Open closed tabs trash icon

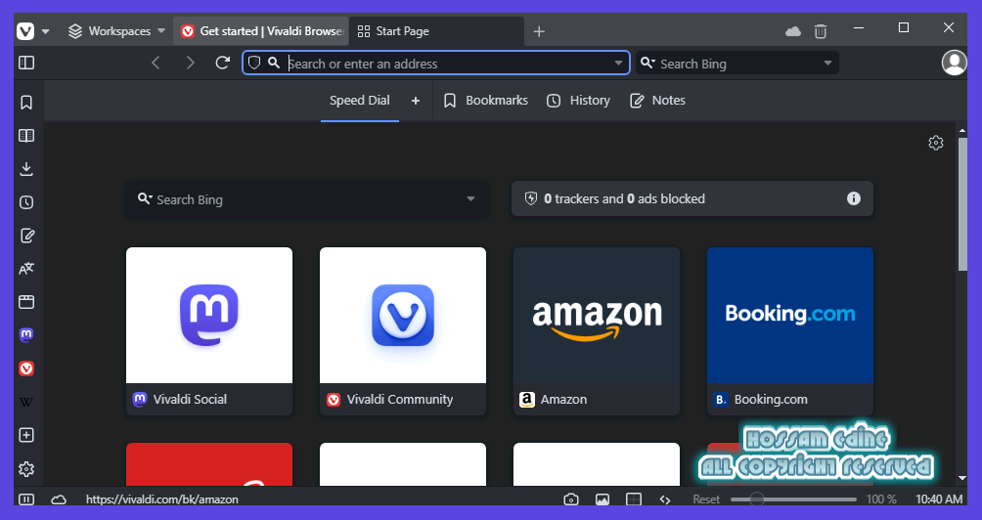(x=821, y=31)
